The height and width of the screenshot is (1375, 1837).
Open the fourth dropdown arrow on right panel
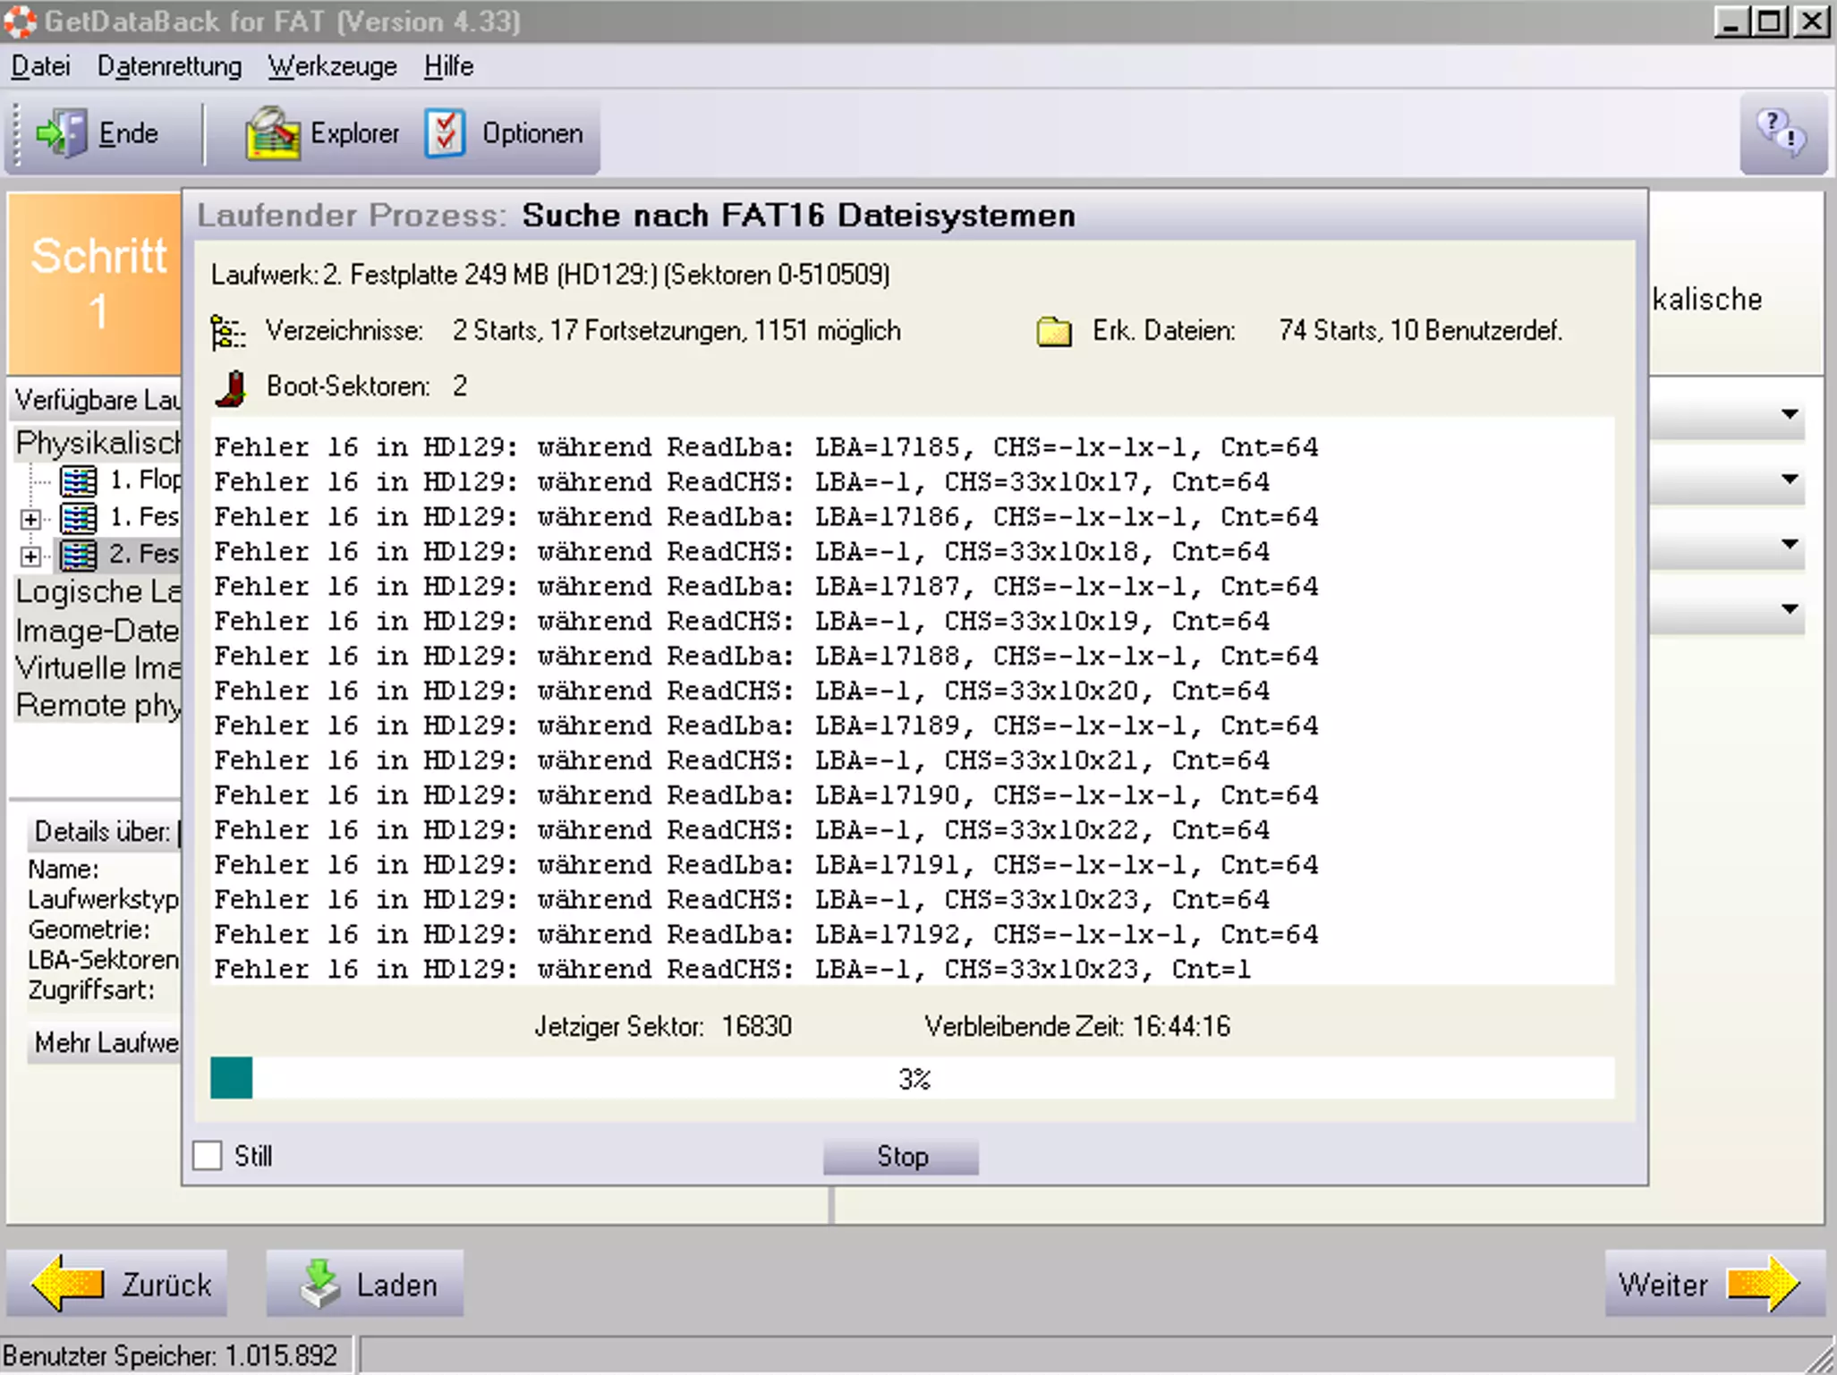pos(1790,609)
